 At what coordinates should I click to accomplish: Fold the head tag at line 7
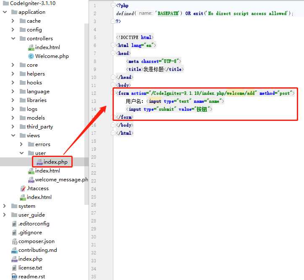point(113,53)
